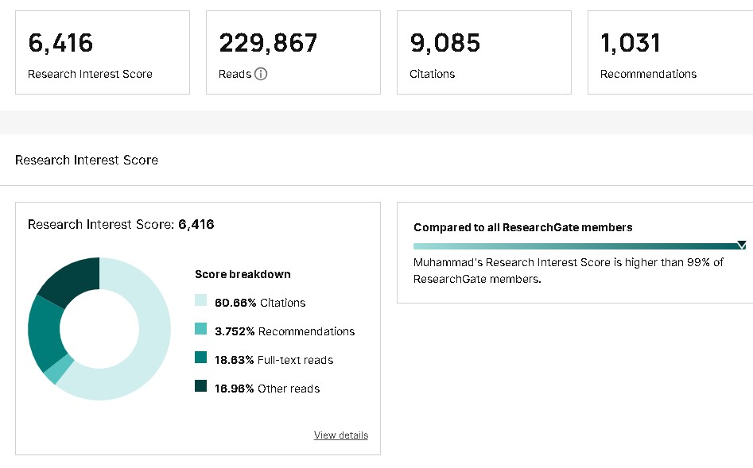Click the 18.63% Full-text reads legend label
This screenshot has width=753, height=468.
point(274,360)
